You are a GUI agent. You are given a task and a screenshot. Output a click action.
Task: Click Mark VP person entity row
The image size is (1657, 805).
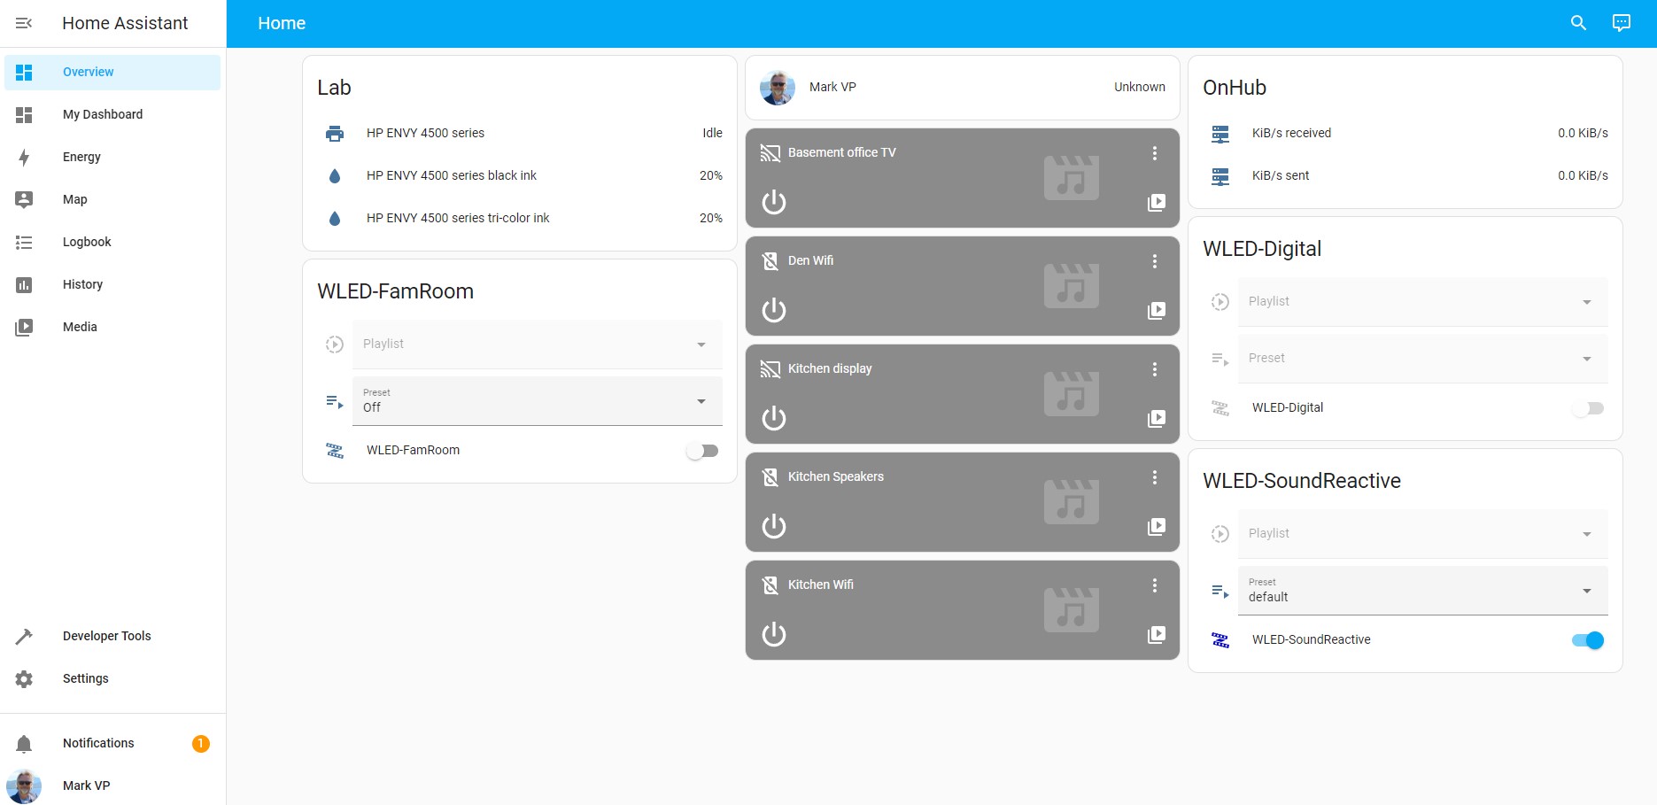(962, 88)
